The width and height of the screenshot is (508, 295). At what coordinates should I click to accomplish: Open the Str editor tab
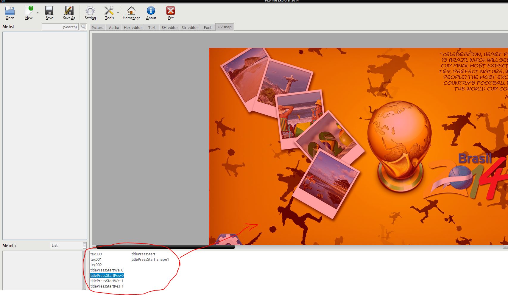[190, 27]
